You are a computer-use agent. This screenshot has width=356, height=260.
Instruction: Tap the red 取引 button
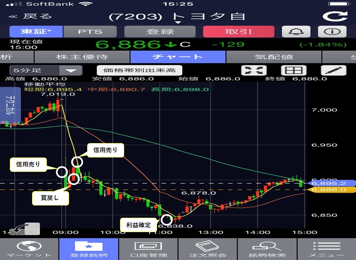[x=238, y=32]
